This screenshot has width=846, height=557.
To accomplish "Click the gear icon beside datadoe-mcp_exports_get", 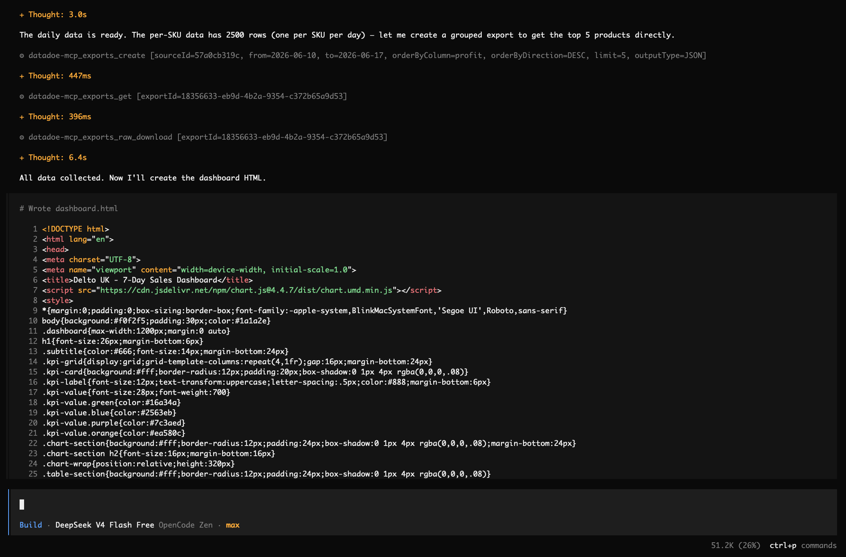I will [x=22, y=96].
